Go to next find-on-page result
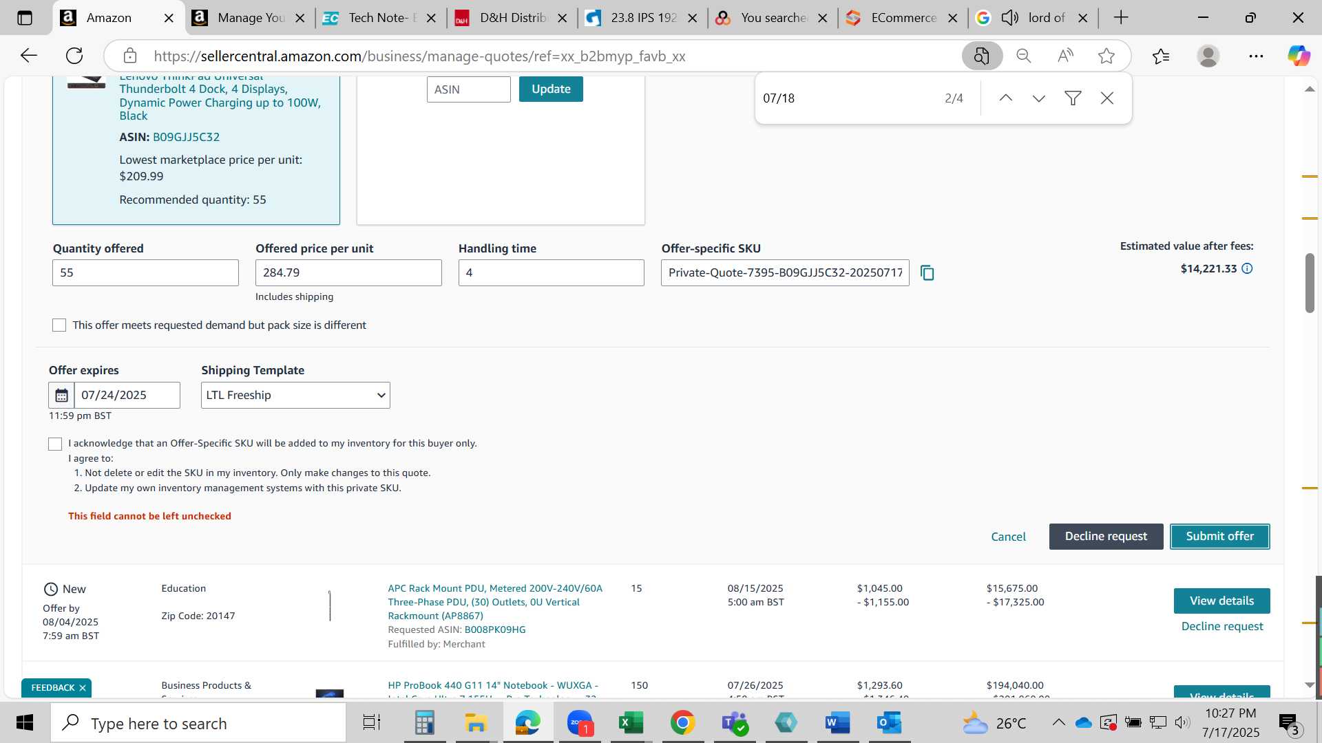 tap(1039, 98)
